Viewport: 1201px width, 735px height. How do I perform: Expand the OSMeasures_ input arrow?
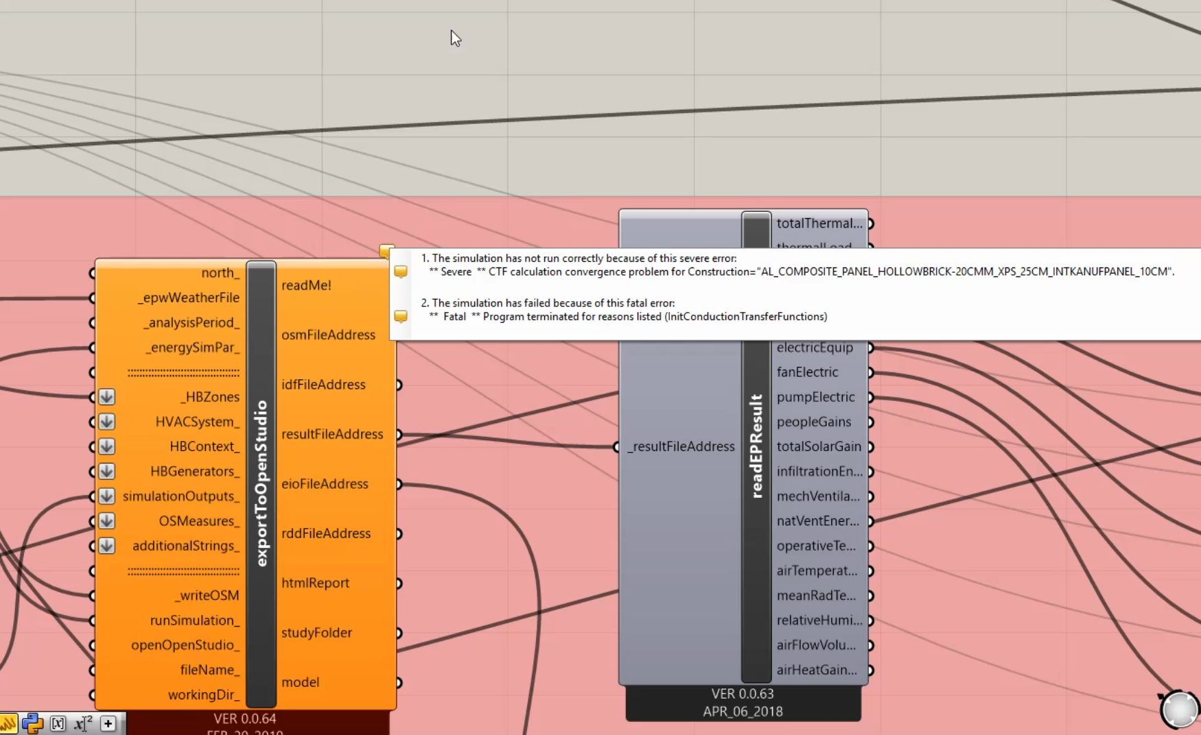click(106, 521)
